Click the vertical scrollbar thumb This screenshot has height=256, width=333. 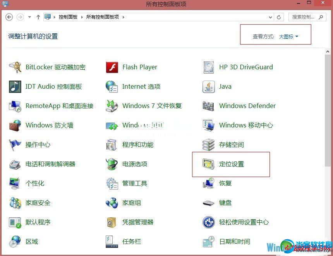tap(328, 110)
